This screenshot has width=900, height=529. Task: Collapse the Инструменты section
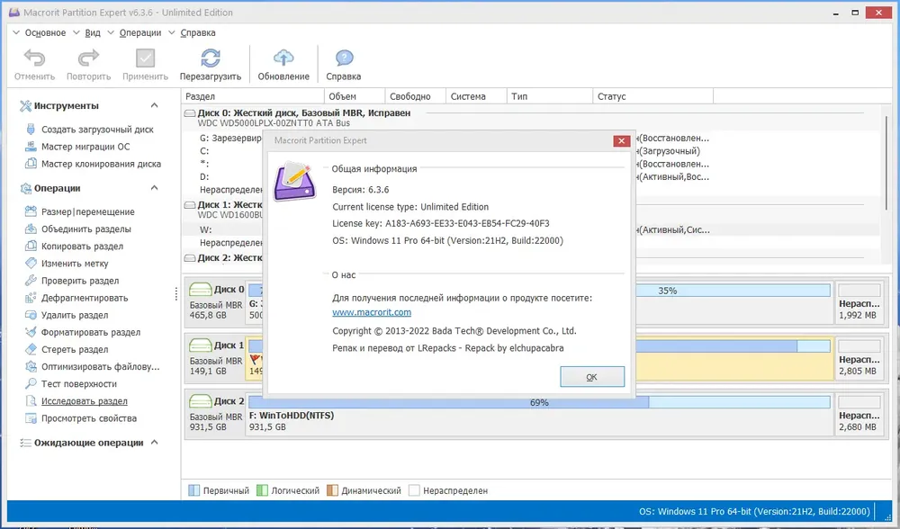click(x=155, y=105)
